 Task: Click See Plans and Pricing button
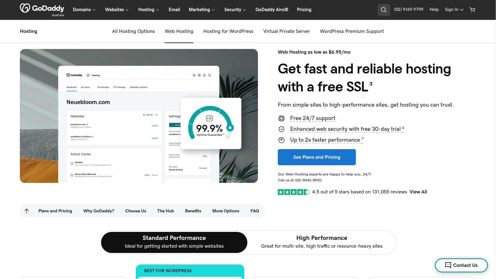(317, 157)
